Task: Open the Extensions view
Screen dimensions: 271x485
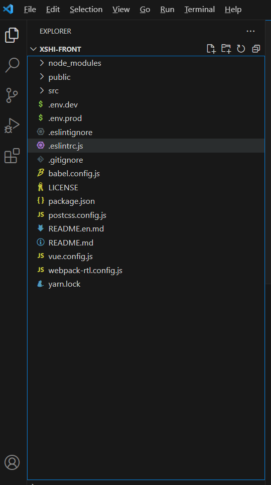Action: [x=12, y=156]
